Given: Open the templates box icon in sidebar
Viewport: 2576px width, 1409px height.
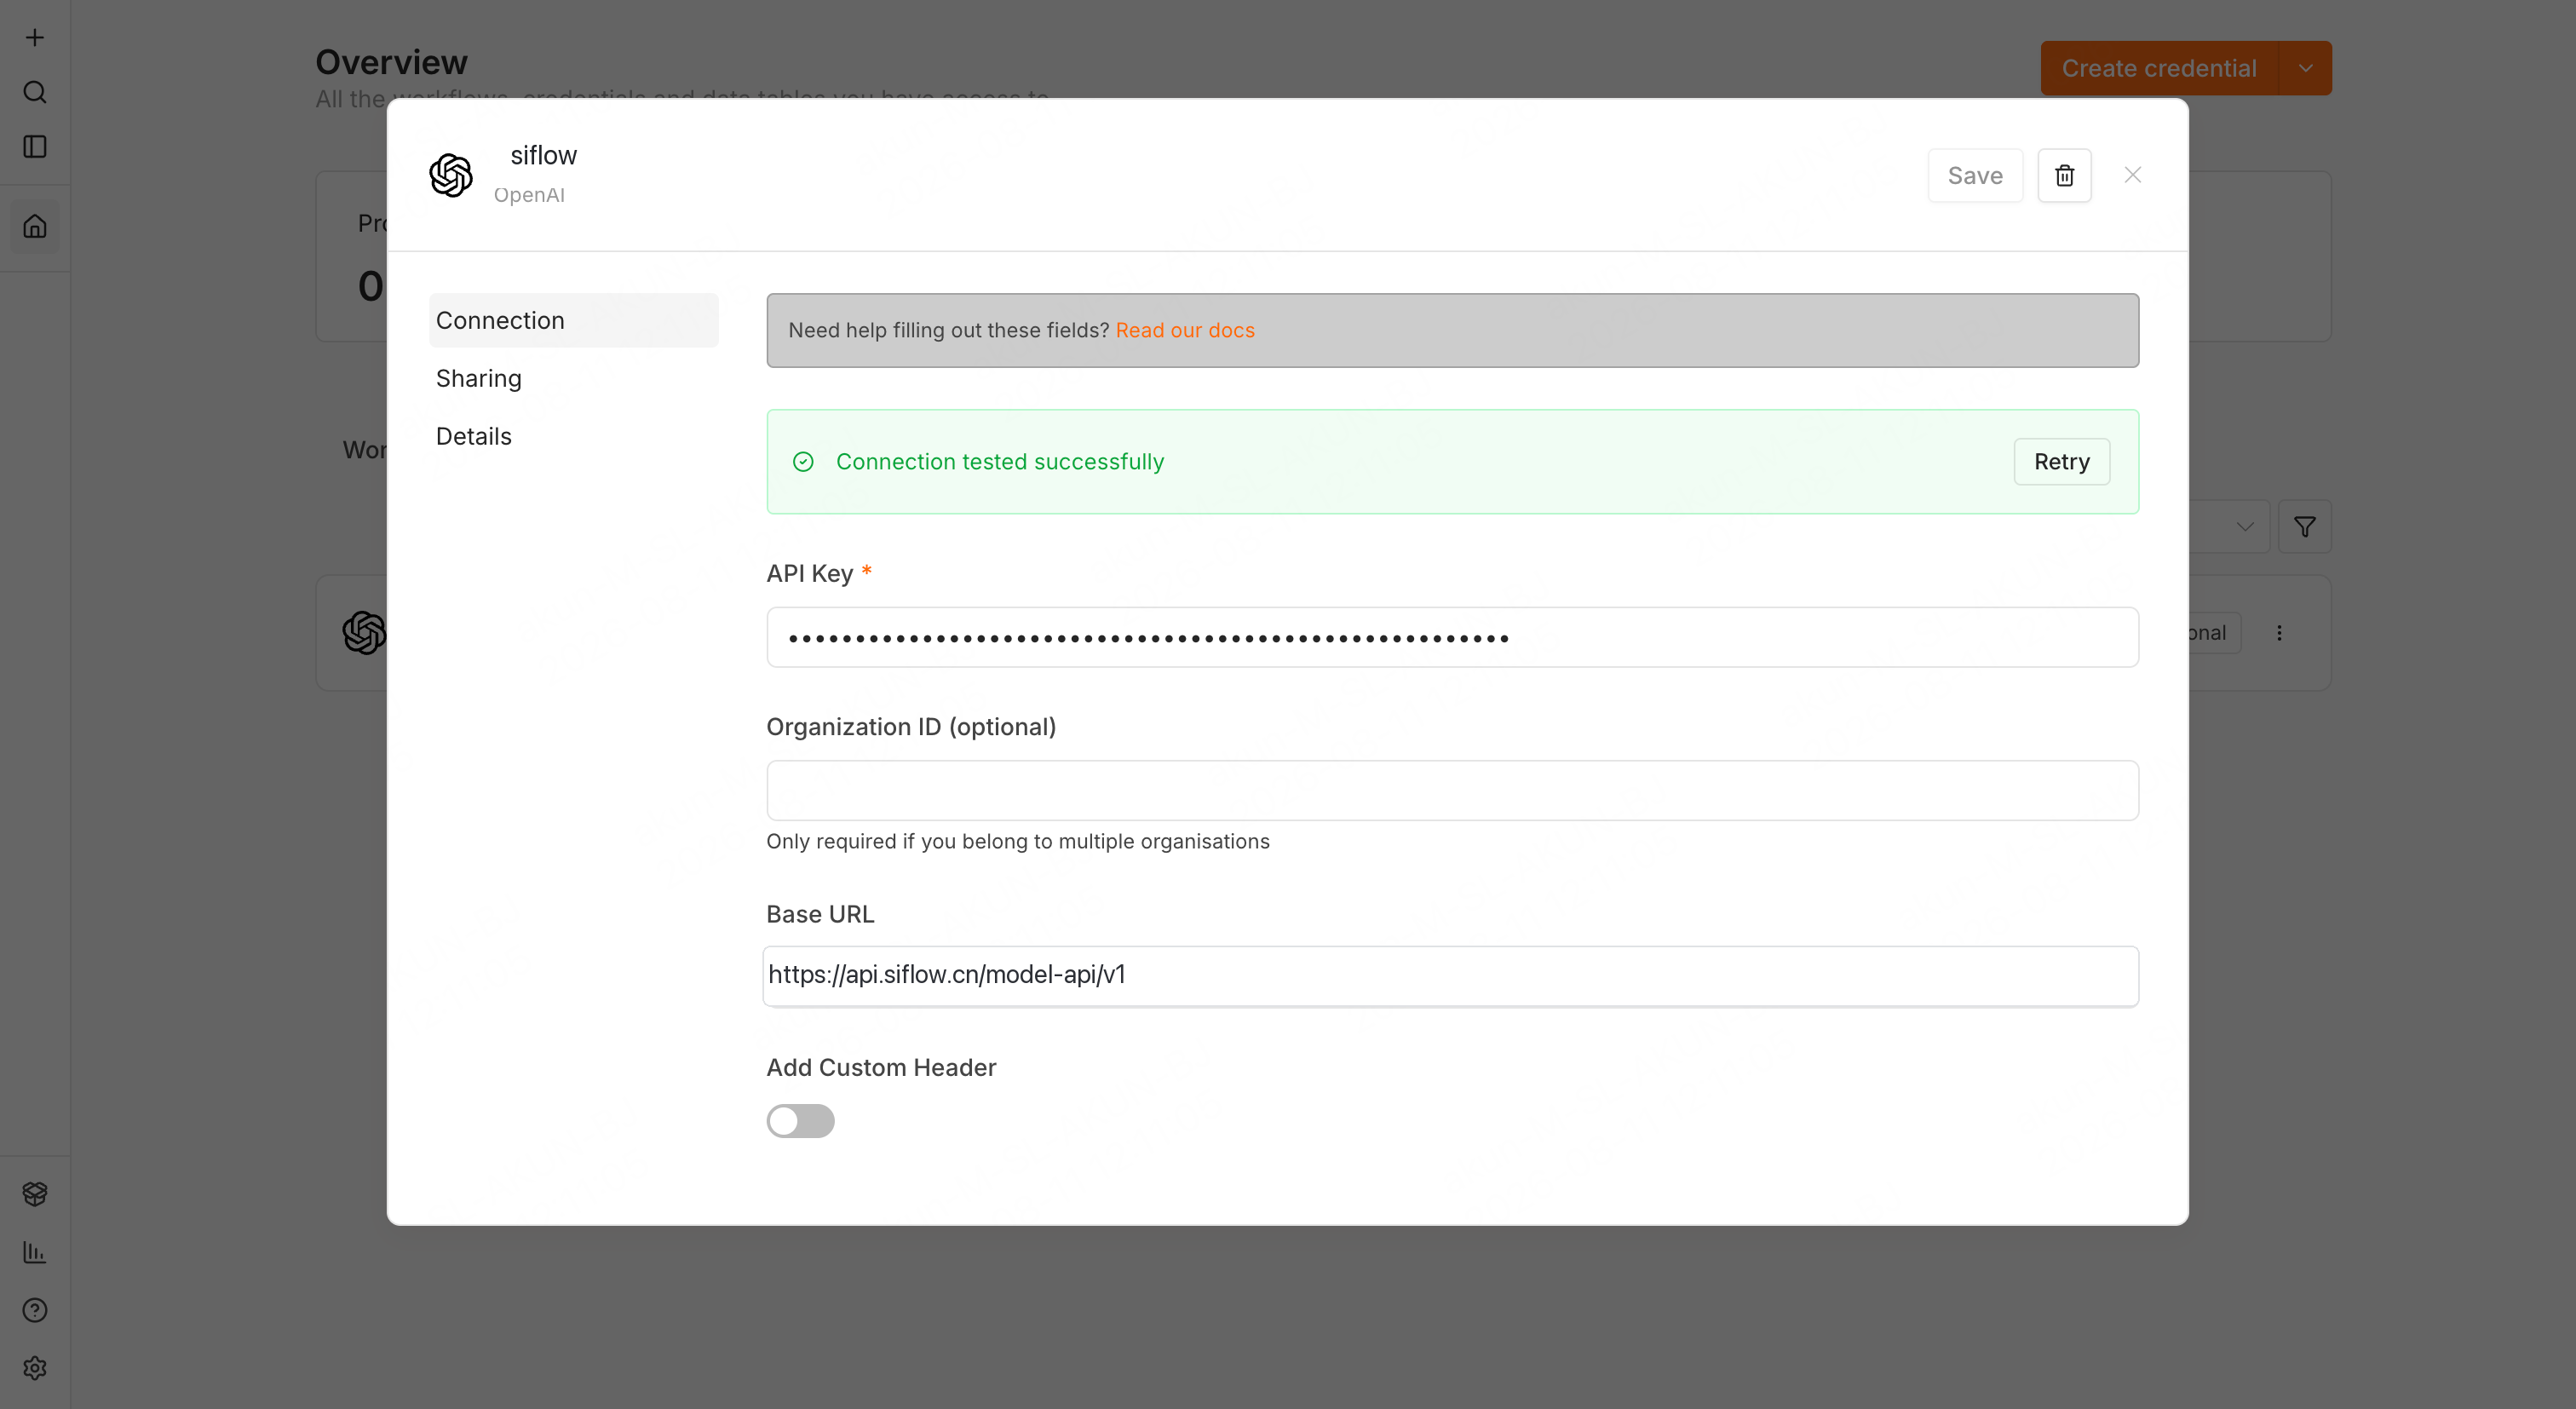Looking at the screenshot, I should click(x=35, y=1193).
